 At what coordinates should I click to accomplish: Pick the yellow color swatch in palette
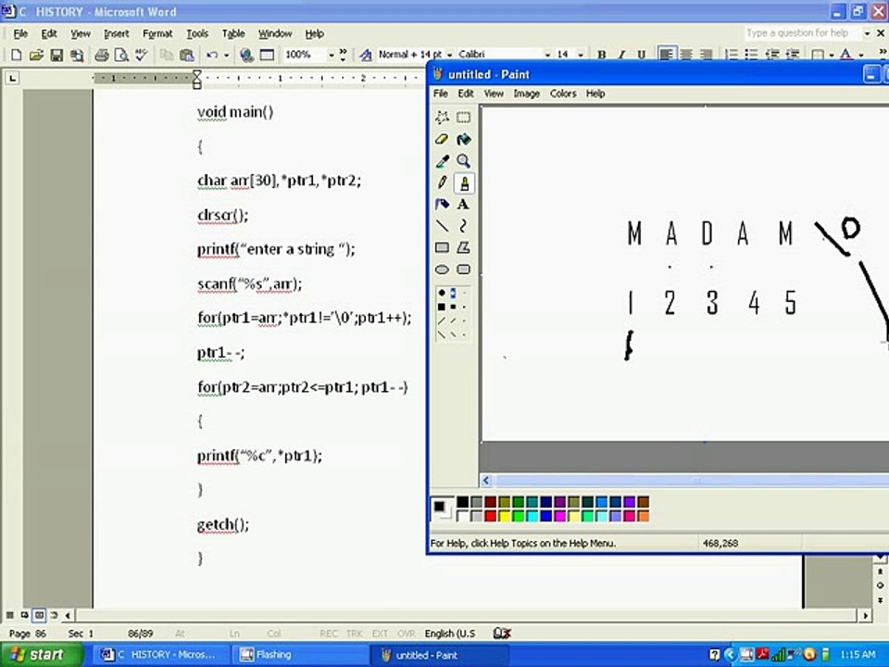coord(505,516)
